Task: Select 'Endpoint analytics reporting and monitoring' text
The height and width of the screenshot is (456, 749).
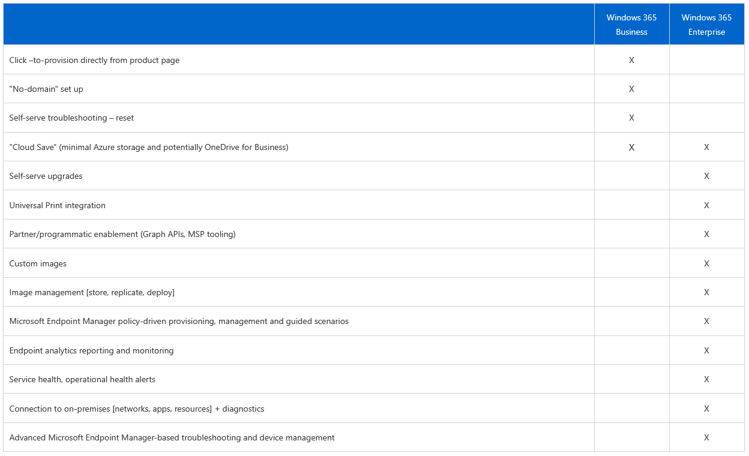Action: [91, 350]
